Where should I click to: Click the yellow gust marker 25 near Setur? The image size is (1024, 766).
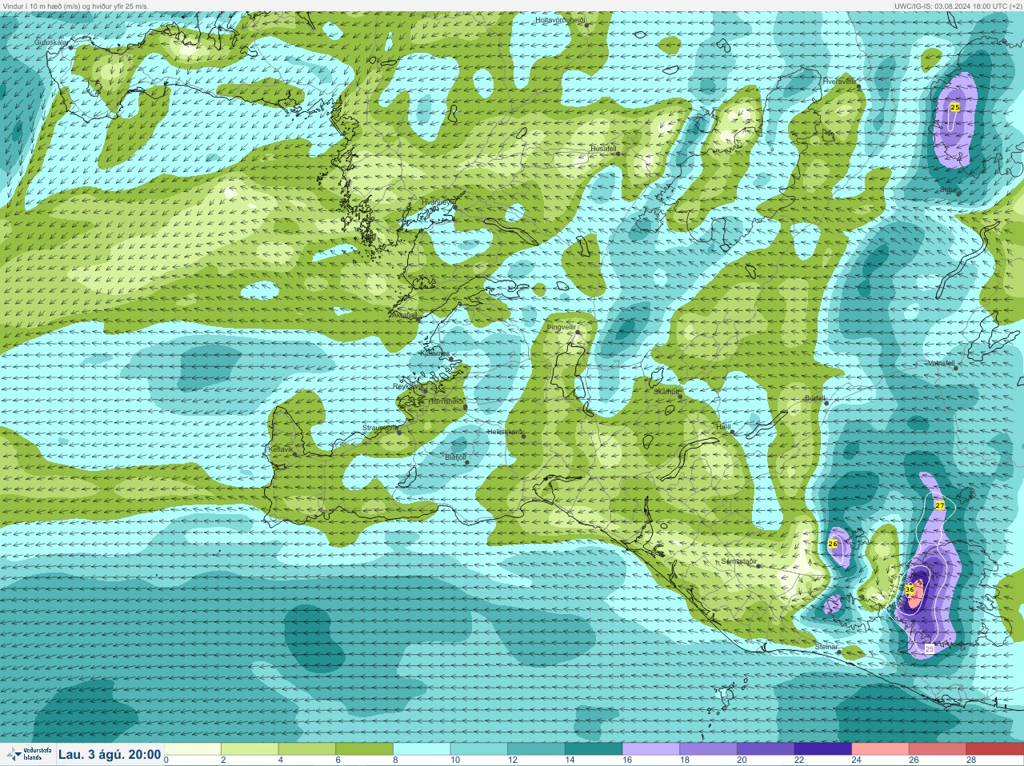pos(954,106)
